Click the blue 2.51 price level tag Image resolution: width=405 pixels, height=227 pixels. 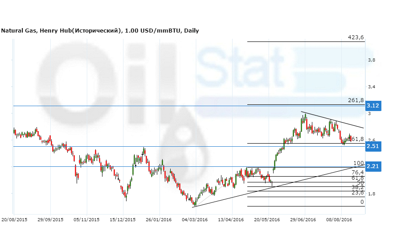pos(372,146)
